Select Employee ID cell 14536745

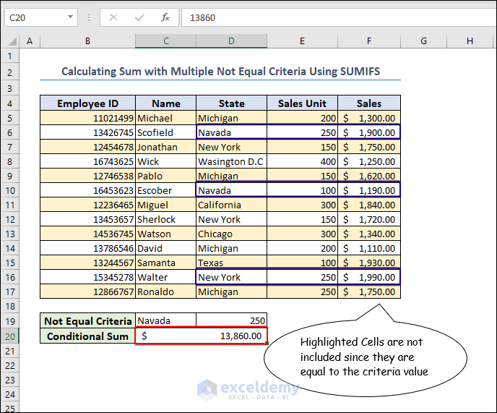coord(88,234)
